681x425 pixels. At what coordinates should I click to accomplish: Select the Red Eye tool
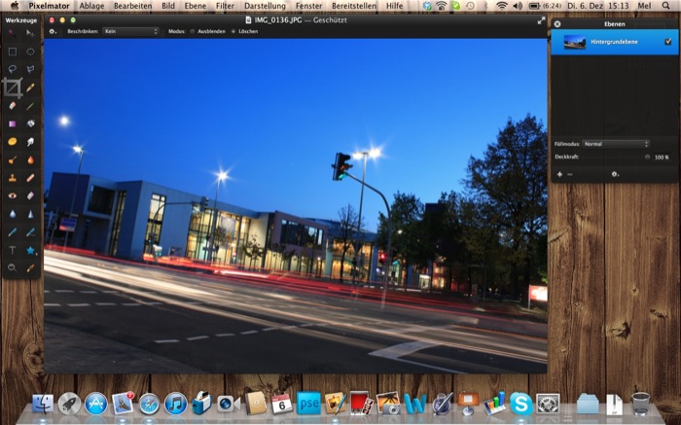[12, 195]
